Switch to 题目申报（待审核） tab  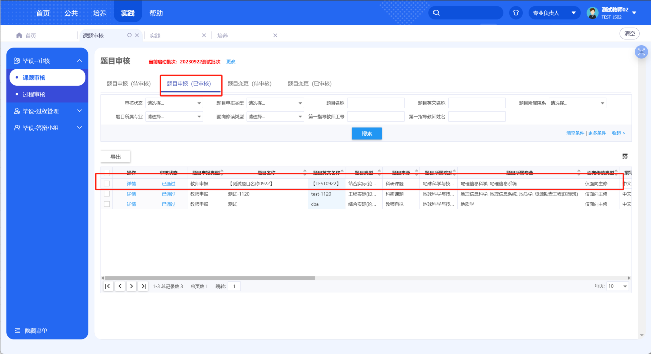point(129,84)
